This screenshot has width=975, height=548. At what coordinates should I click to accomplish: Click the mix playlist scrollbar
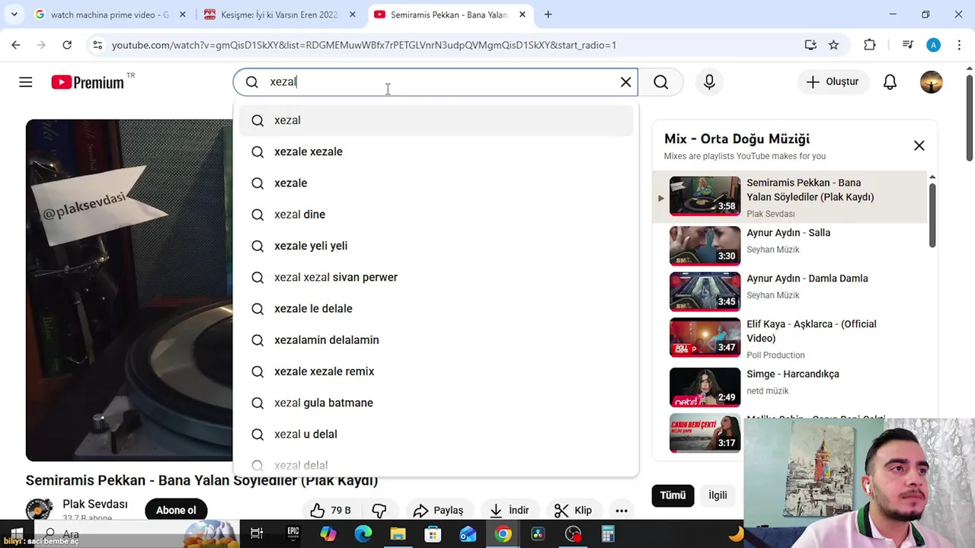tap(932, 215)
